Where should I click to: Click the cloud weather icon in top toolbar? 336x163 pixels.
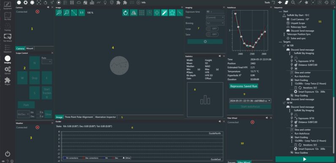[x=79, y=3]
